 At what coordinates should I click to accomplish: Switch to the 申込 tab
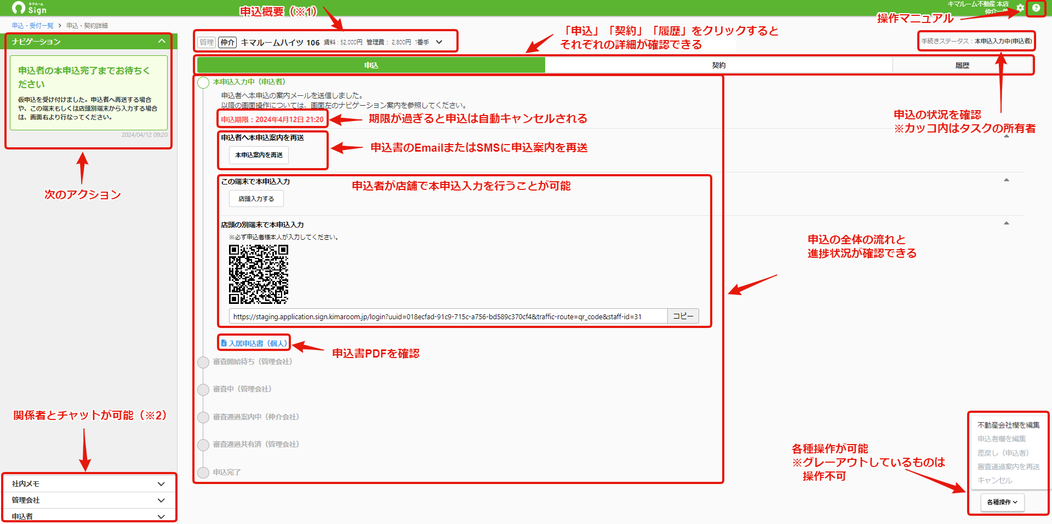coord(371,65)
